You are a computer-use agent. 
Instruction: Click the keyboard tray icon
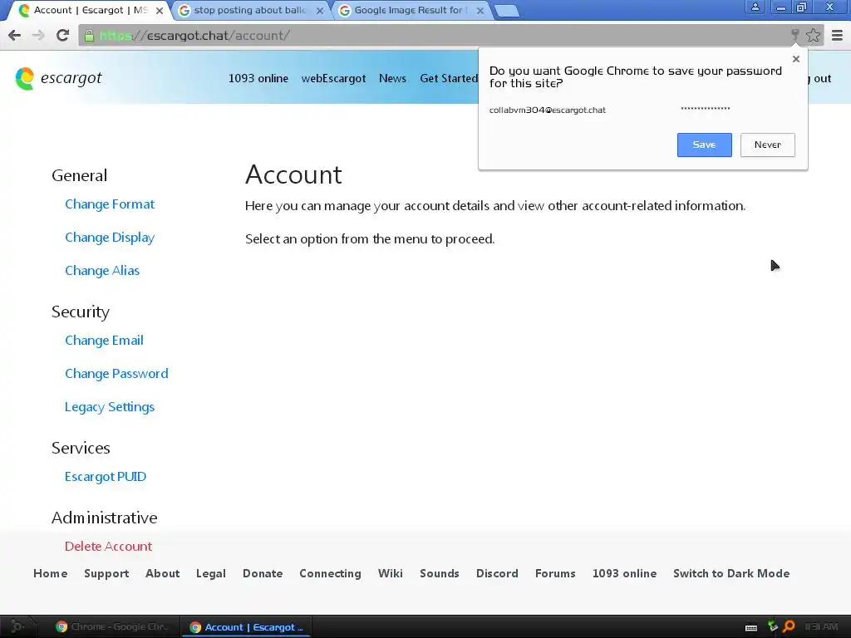coord(751,628)
